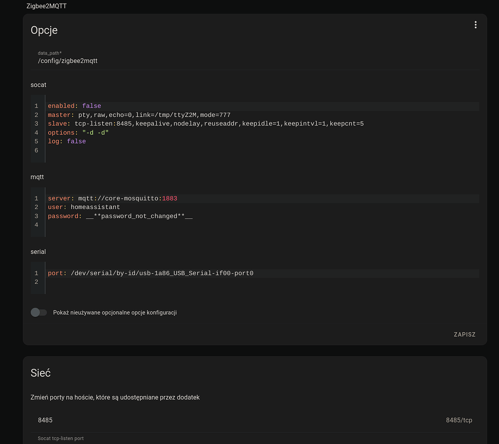The height and width of the screenshot is (444, 499).
Task: Click the 8485/tcp port label
Action: point(459,420)
